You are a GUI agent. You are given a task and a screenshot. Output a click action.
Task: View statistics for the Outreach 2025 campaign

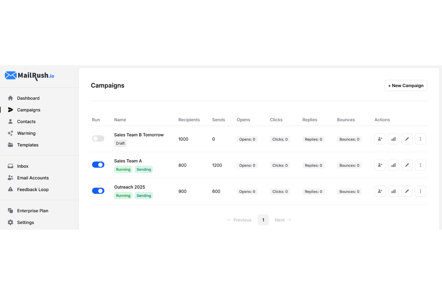[x=393, y=191]
